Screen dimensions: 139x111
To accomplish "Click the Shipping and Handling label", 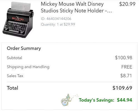I will click(x=28, y=67).
